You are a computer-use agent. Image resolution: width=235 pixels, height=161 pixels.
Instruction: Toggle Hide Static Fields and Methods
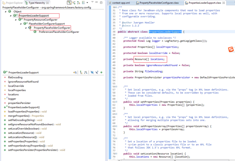(97, 72)
